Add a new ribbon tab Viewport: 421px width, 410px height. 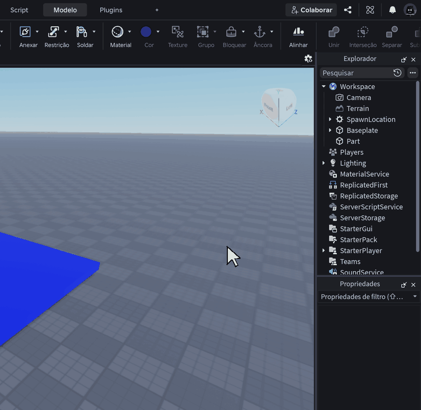point(157,10)
